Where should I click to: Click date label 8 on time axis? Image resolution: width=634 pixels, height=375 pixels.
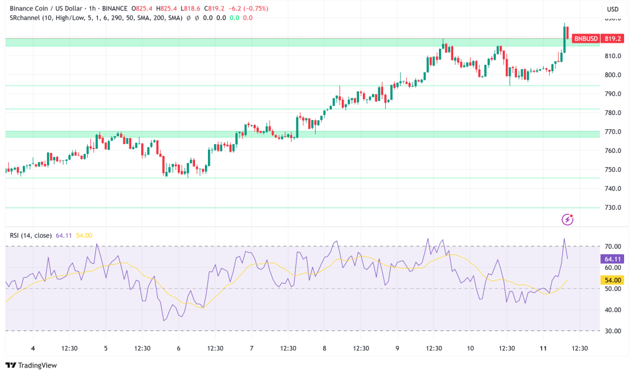[x=324, y=348]
